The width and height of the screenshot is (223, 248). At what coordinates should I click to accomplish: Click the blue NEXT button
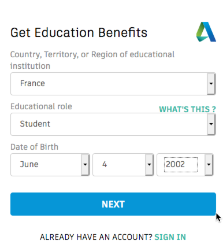(x=113, y=204)
